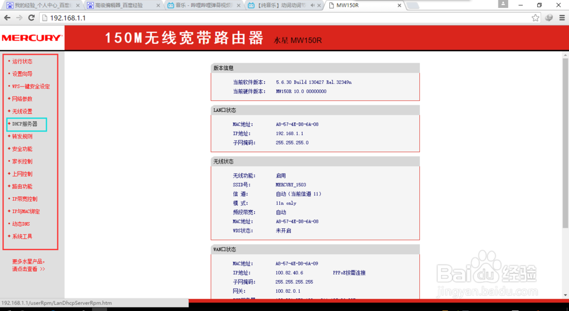Click the scrollbar down arrow
The height and width of the screenshot is (311, 569).
(566, 295)
